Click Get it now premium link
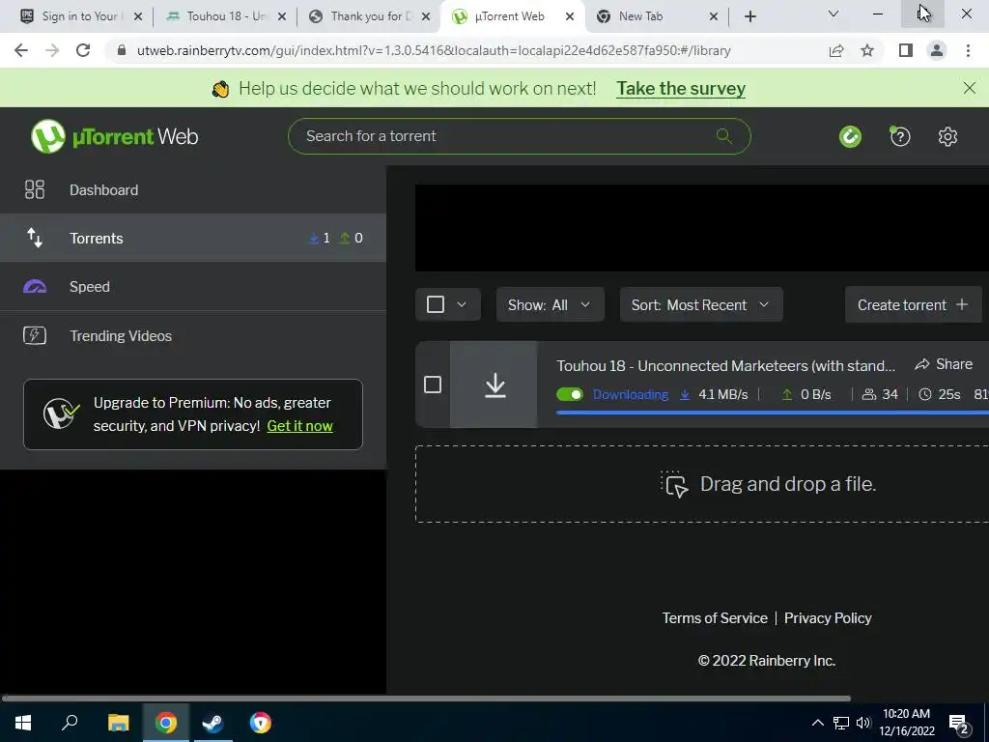Screen dimensions: 989x742 (x=299, y=426)
